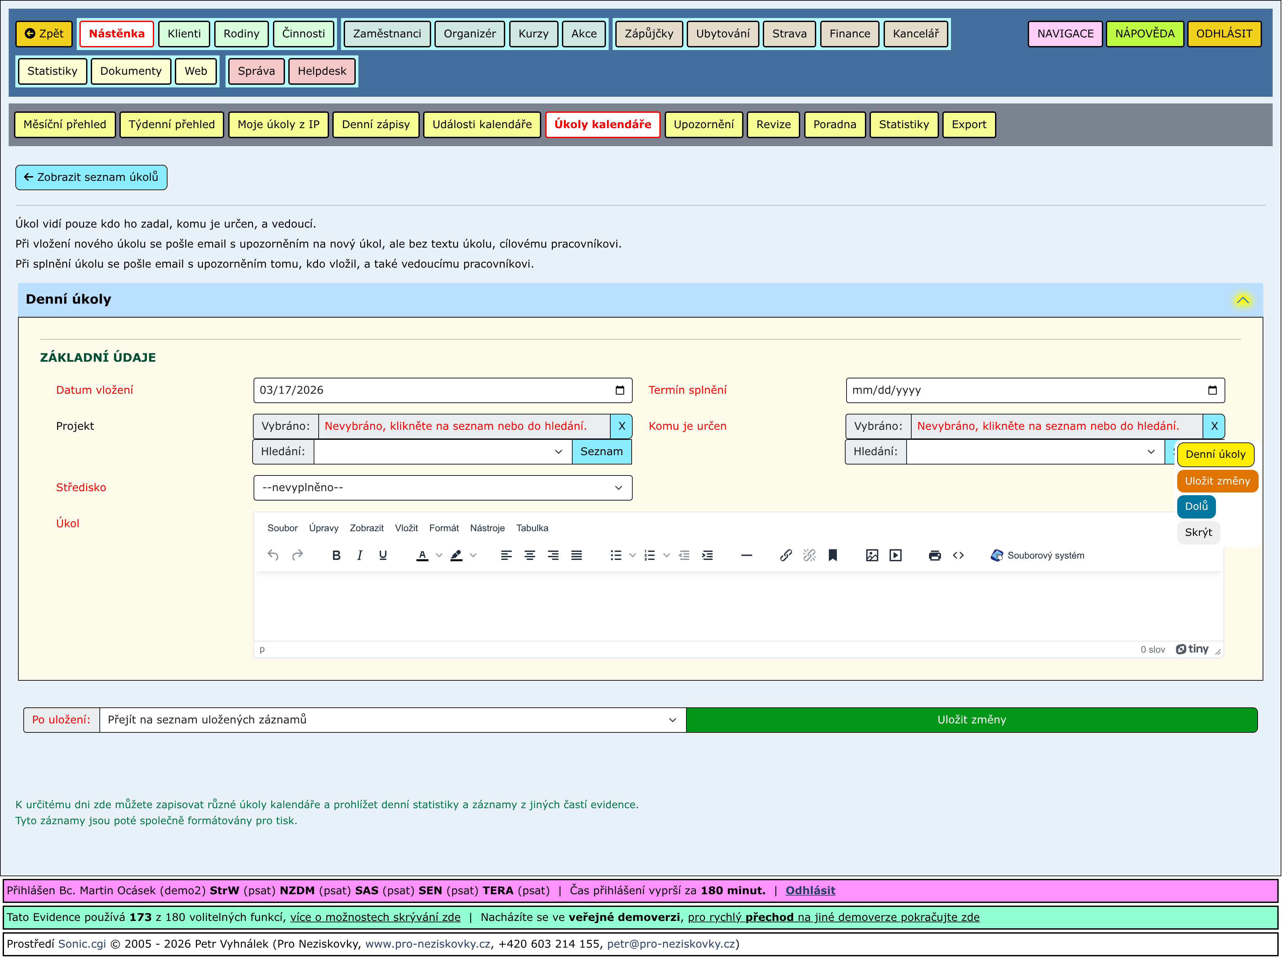1284x975 pixels.
Task: Insert media with the play icon
Action: (x=895, y=555)
